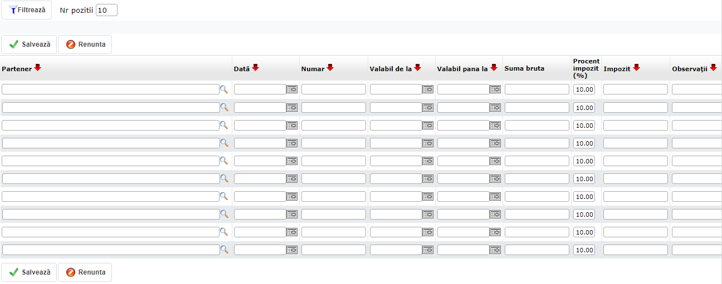Viewport: 722px width, 284px height.
Task: Click red sort arrow next to Impozit
Action: 636,68
